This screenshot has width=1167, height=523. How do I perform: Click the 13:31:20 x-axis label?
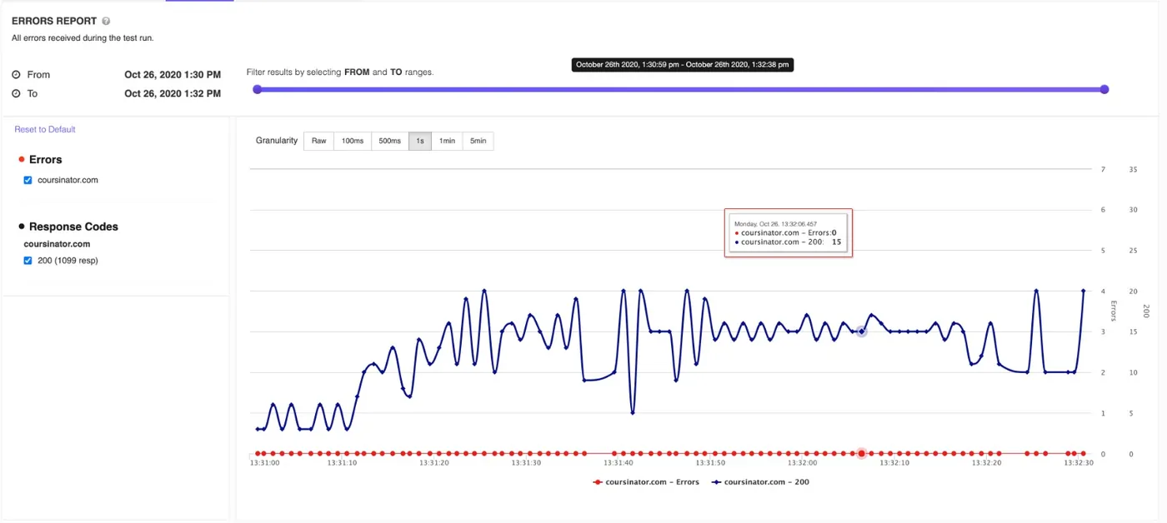434,463
